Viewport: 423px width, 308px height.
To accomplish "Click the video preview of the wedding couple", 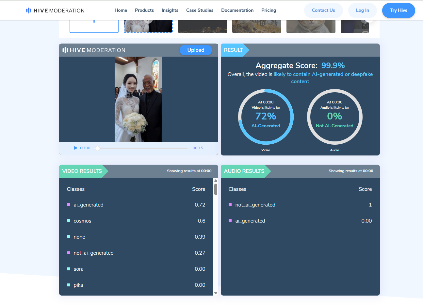I will coord(138,99).
